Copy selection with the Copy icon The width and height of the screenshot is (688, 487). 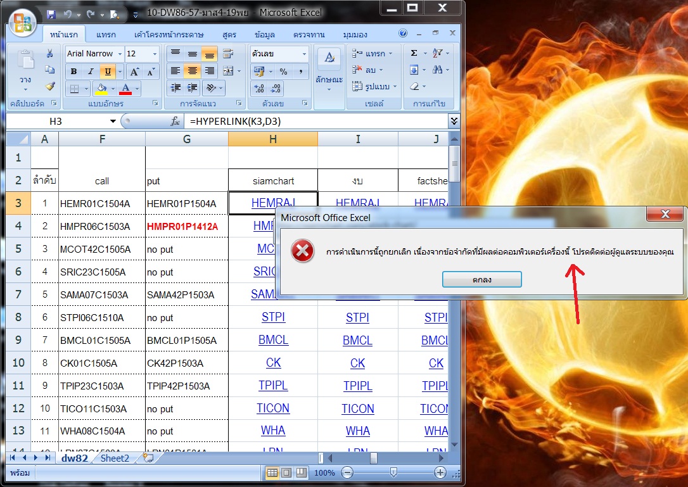[50, 70]
